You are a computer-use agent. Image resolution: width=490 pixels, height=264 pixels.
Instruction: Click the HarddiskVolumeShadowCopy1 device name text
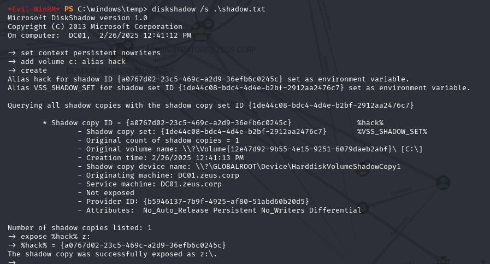[x=346, y=167]
